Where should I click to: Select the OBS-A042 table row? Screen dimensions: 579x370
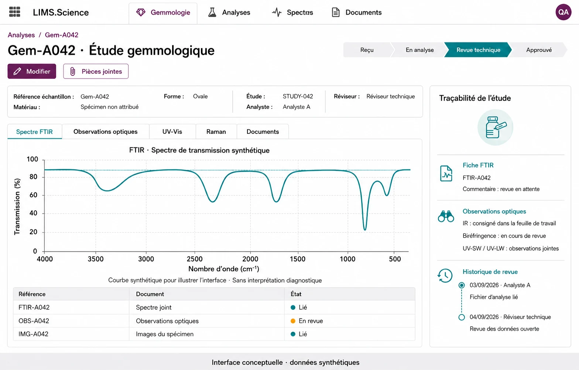tap(214, 321)
